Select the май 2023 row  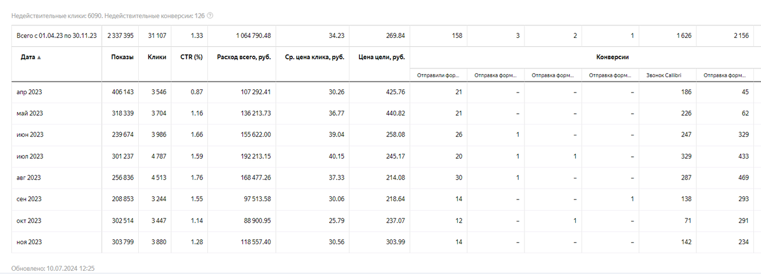29,113
